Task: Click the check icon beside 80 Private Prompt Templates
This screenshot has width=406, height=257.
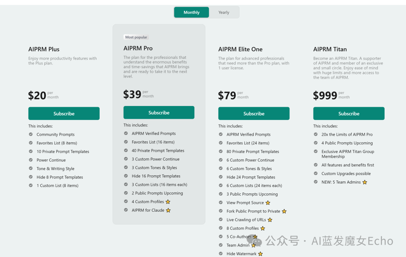Action: (221, 151)
